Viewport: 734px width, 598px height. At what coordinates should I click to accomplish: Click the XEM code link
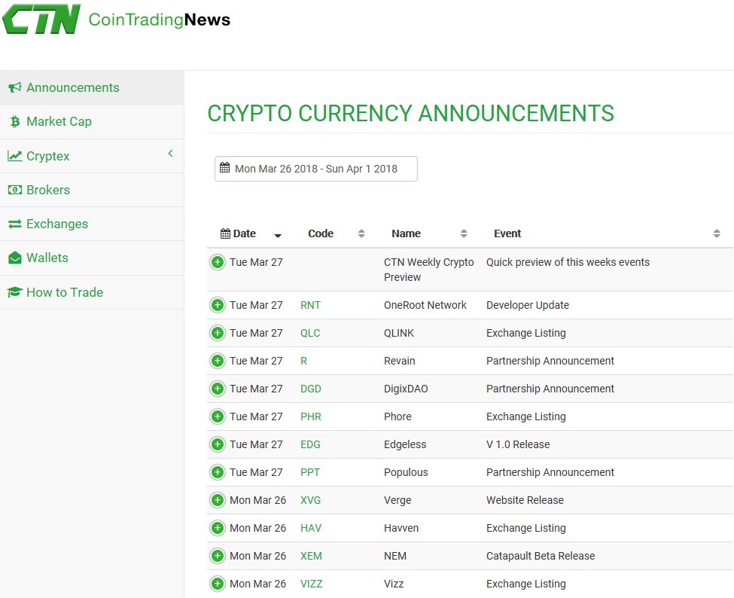coord(312,556)
